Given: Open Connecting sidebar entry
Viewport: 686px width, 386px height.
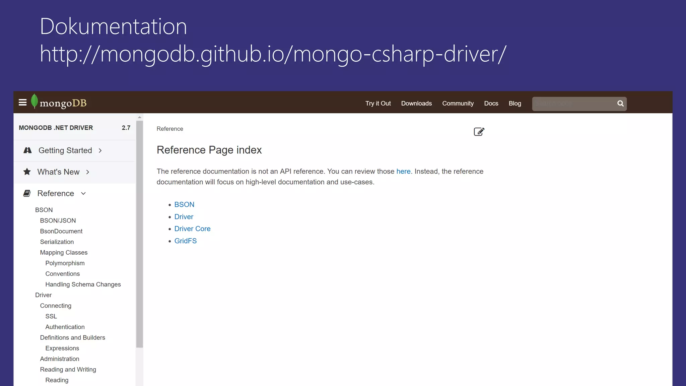Looking at the screenshot, I should [56, 306].
